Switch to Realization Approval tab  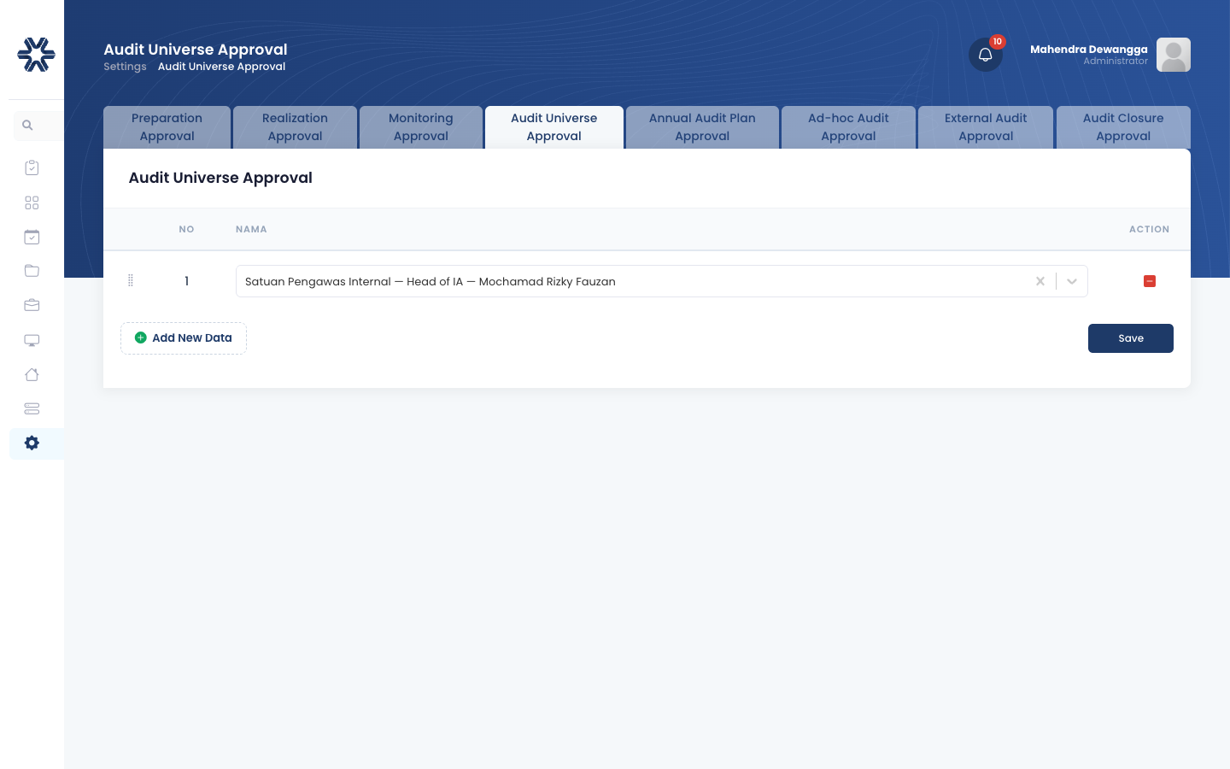[295, 127]
